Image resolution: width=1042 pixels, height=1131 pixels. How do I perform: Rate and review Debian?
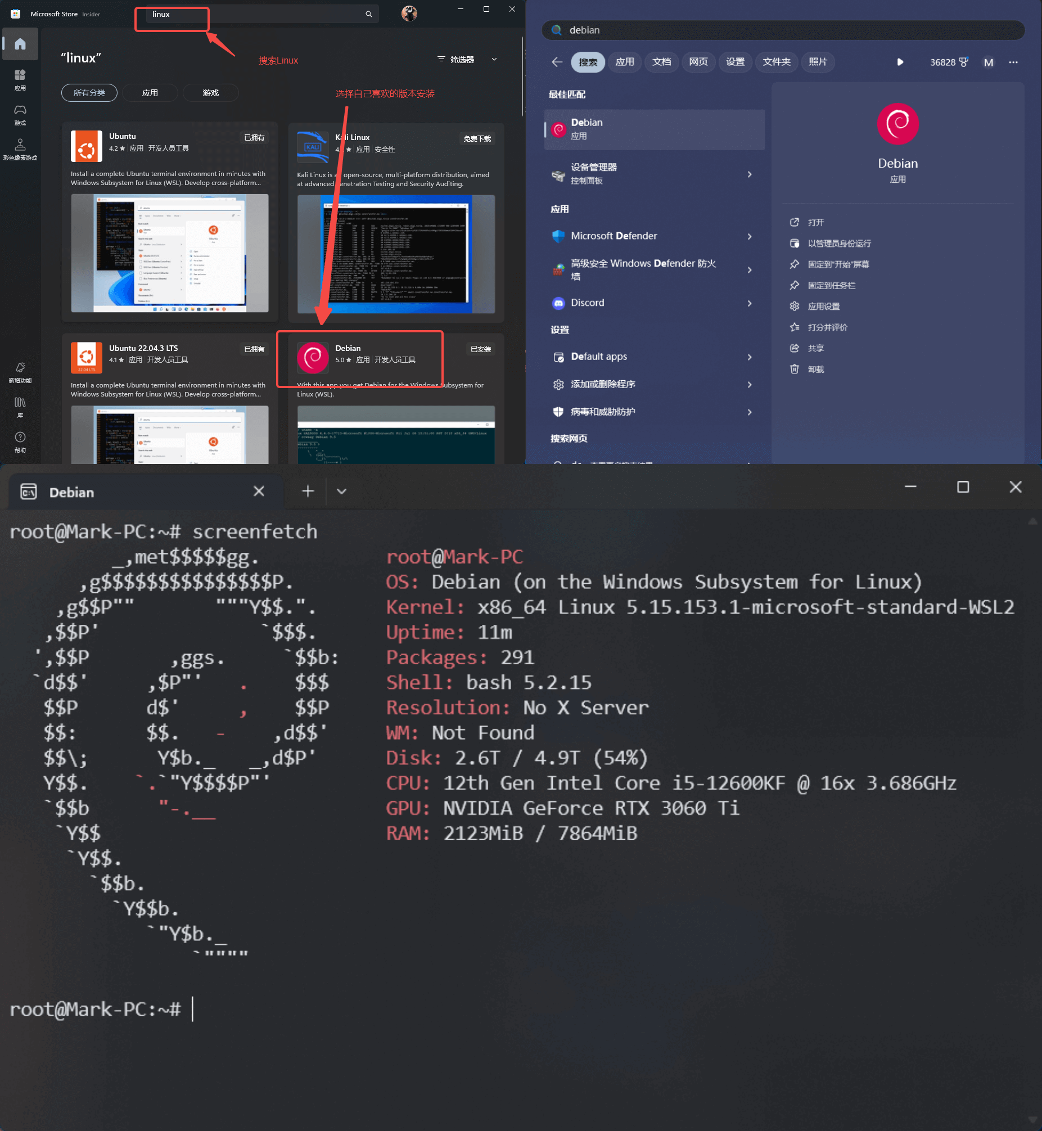coord(827,327)
